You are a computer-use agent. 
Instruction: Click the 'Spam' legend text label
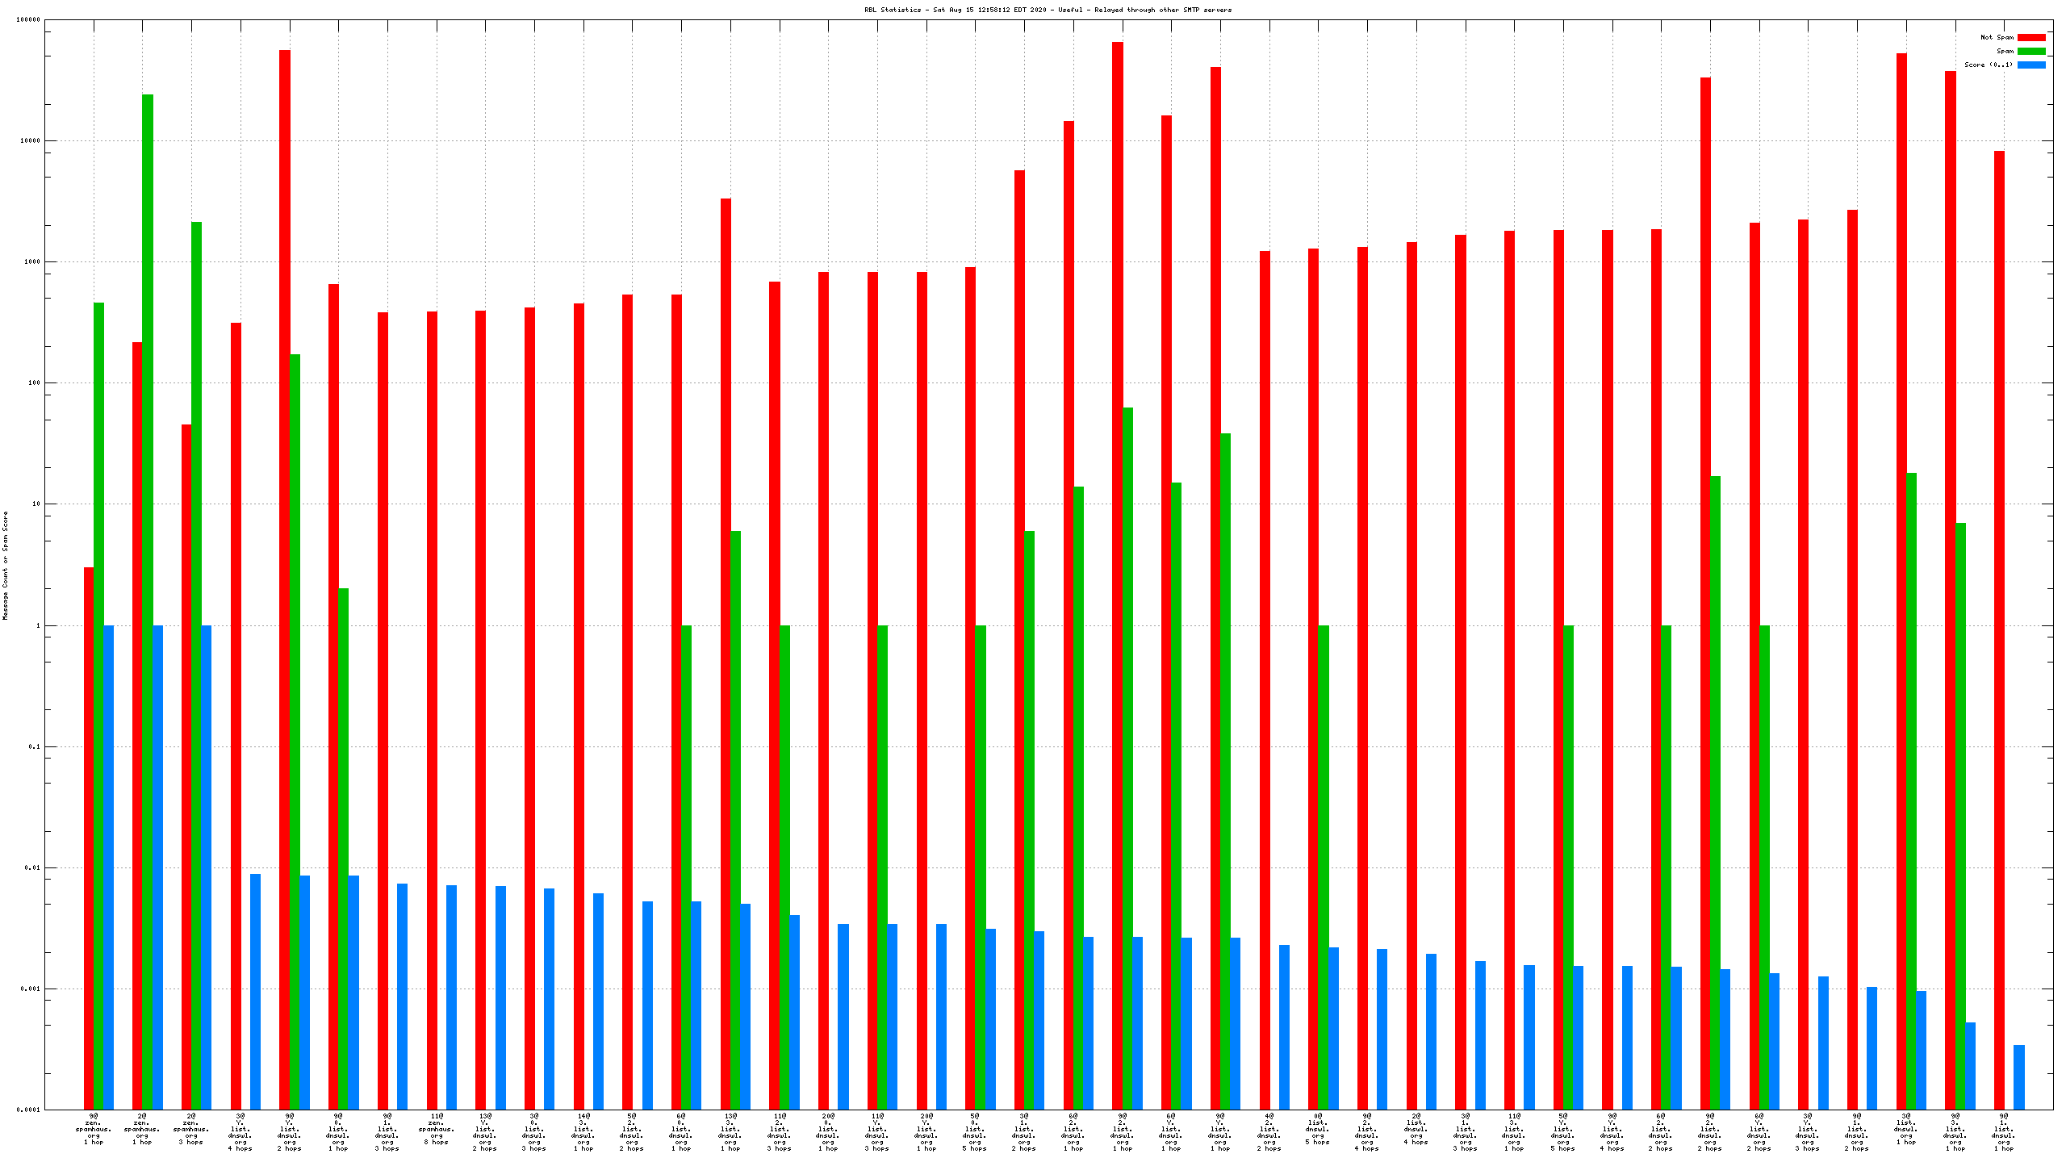coord(2005,51)
